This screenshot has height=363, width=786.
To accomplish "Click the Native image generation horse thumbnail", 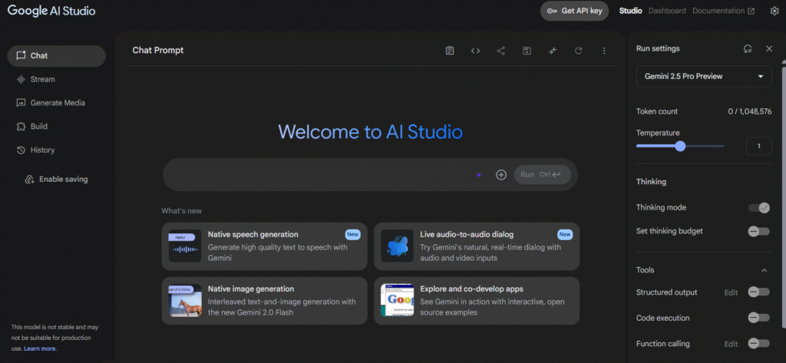I will point(185,300).
